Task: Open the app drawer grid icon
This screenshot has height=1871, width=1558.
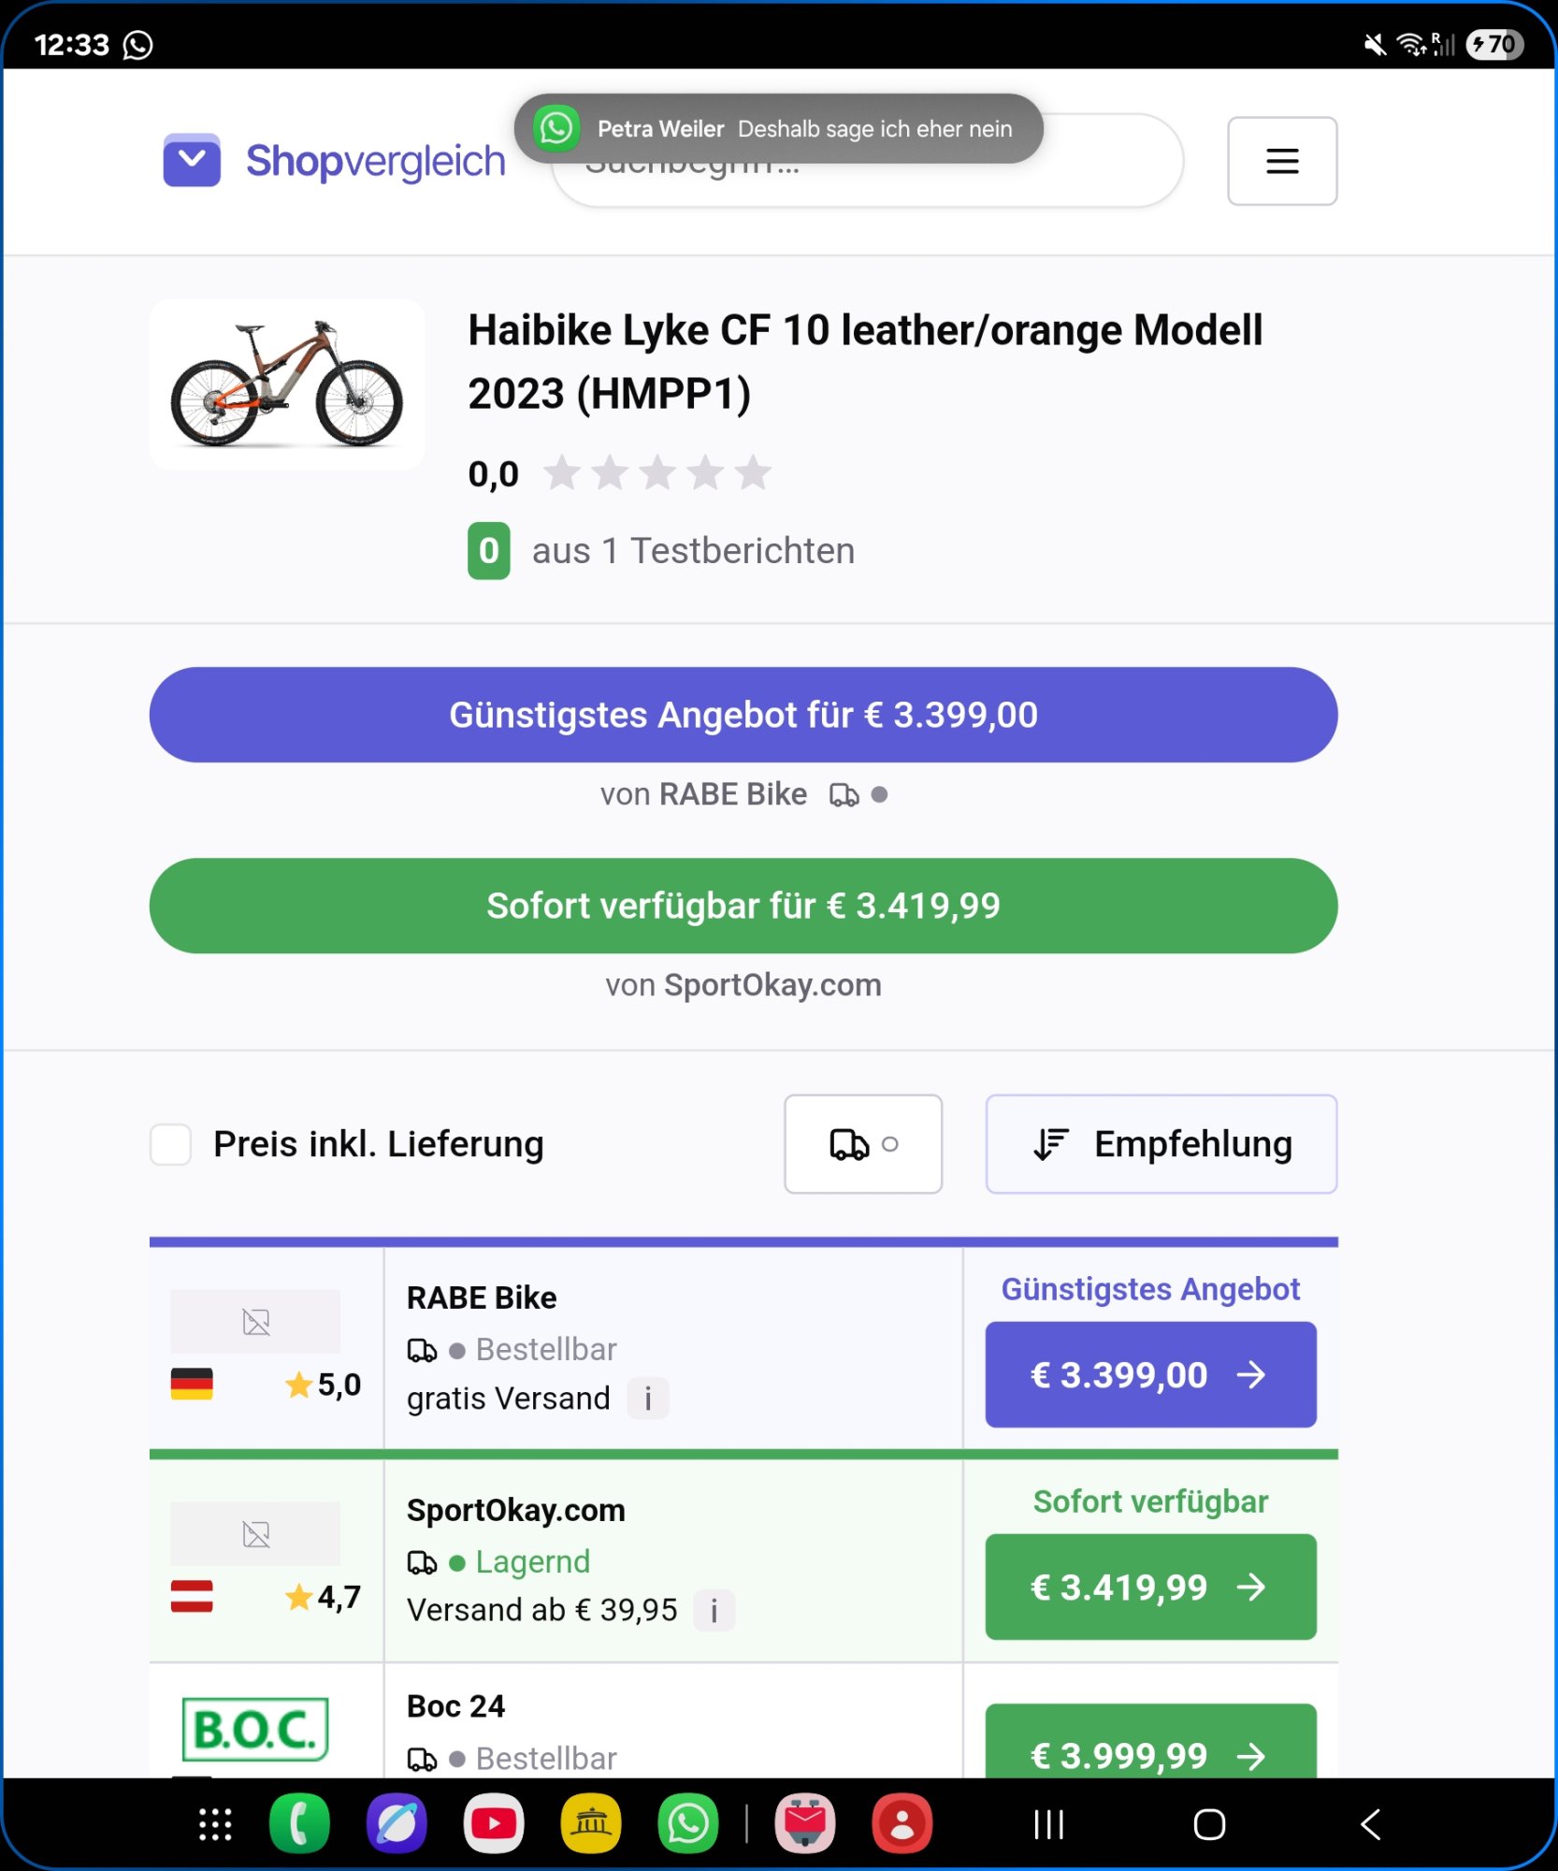Action: pos(215,1823)
